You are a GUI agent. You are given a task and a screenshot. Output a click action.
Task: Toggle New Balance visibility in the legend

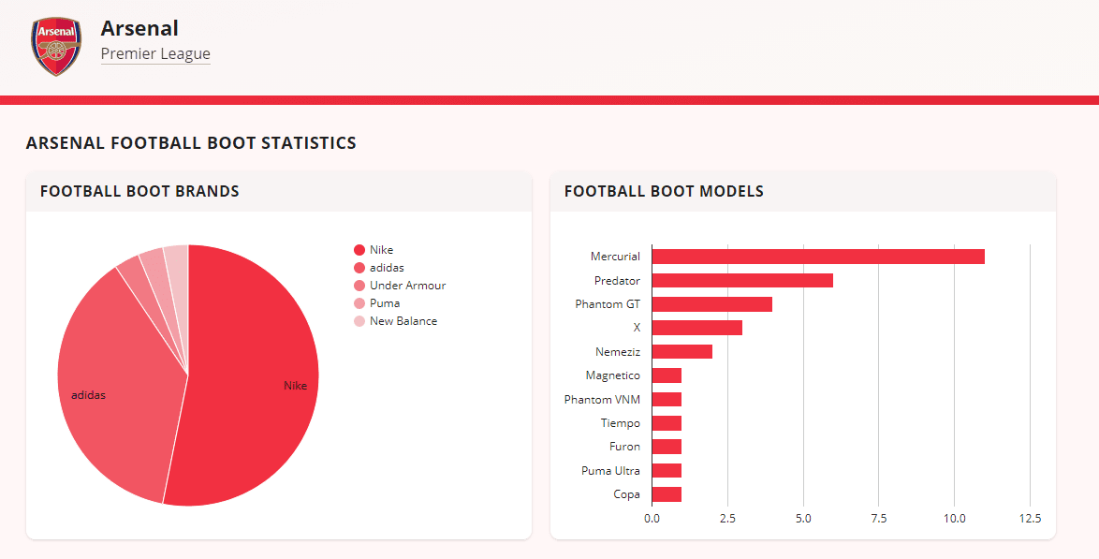tap(403, 320)
